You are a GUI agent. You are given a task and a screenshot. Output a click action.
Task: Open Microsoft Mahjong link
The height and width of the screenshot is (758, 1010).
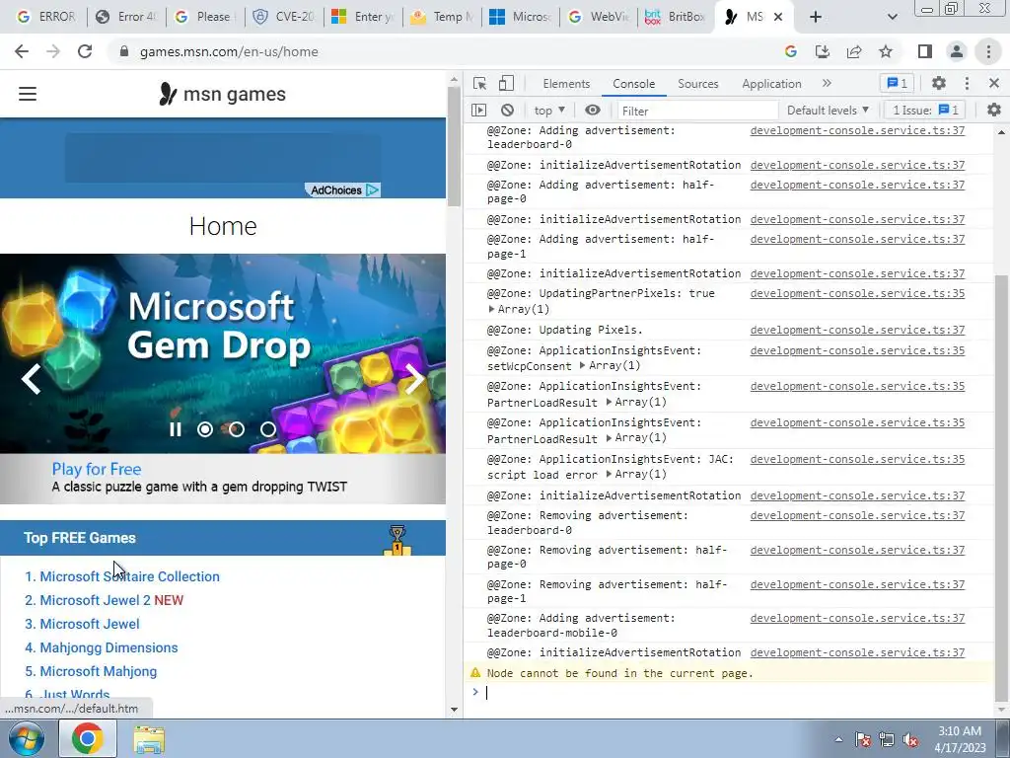(x=98, y=671)
